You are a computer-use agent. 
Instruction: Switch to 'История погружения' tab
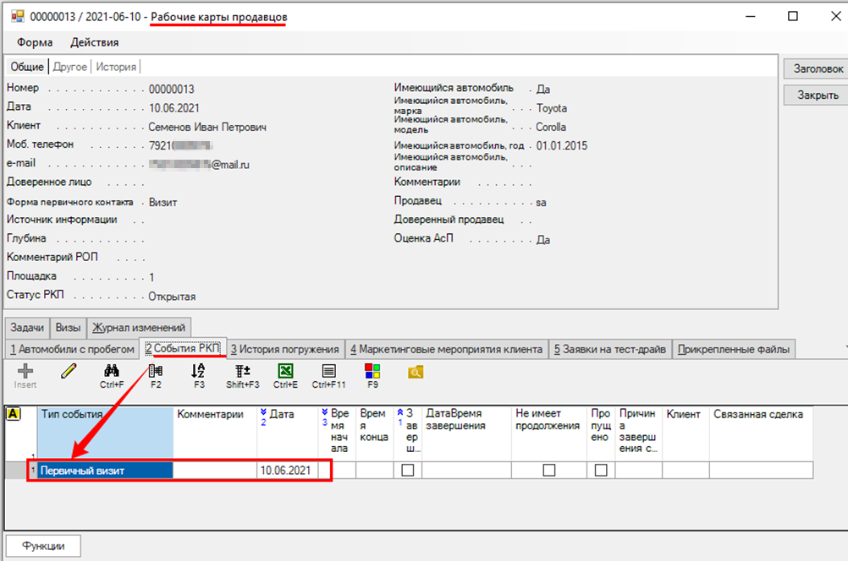pyautogui.click(x=285, y=349)
